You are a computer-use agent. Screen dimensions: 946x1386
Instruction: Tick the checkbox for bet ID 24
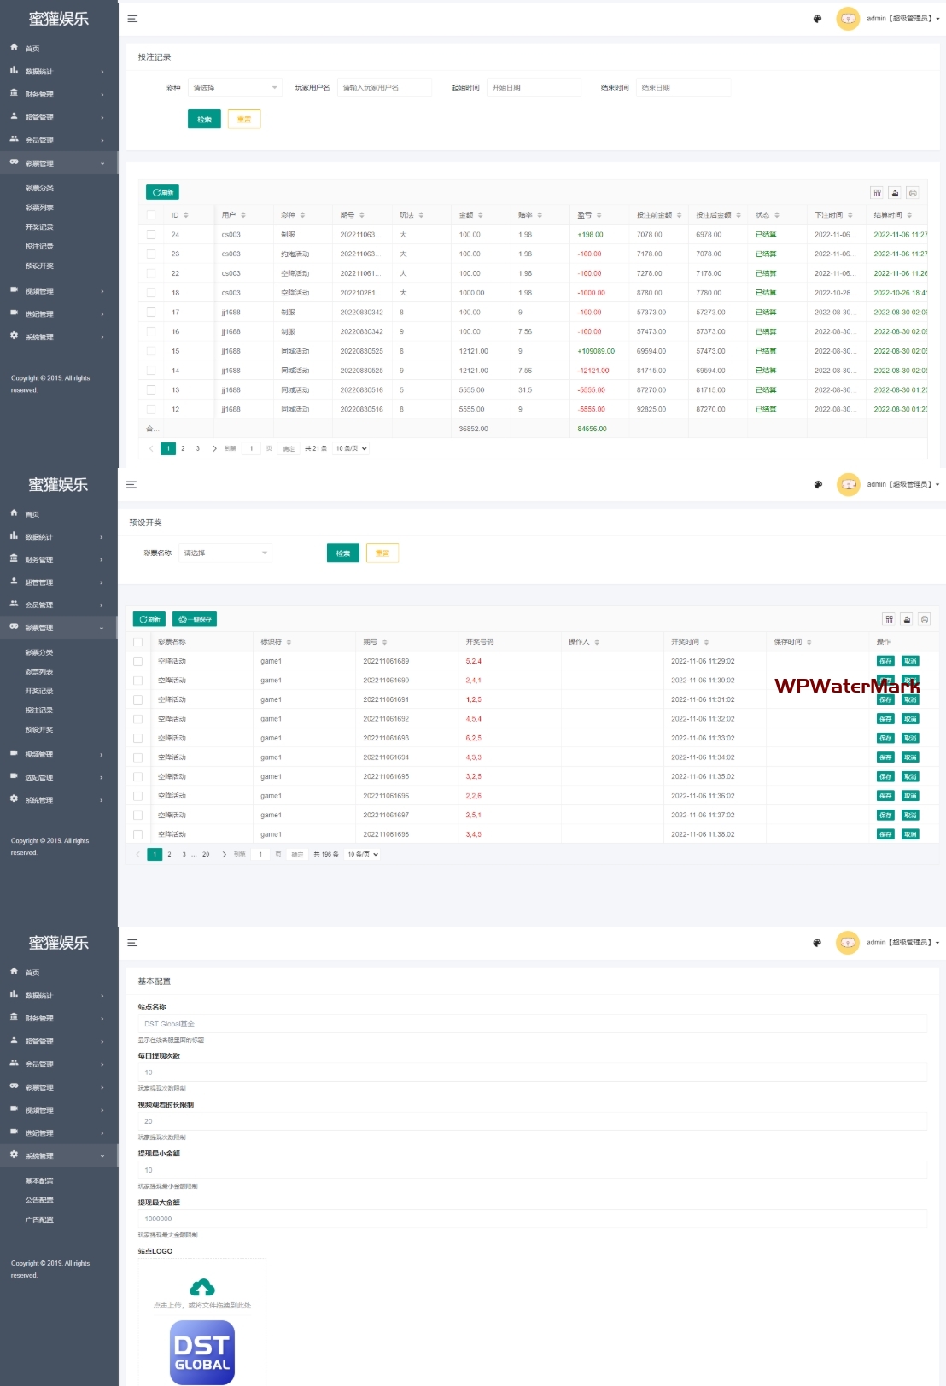[151, 235]
